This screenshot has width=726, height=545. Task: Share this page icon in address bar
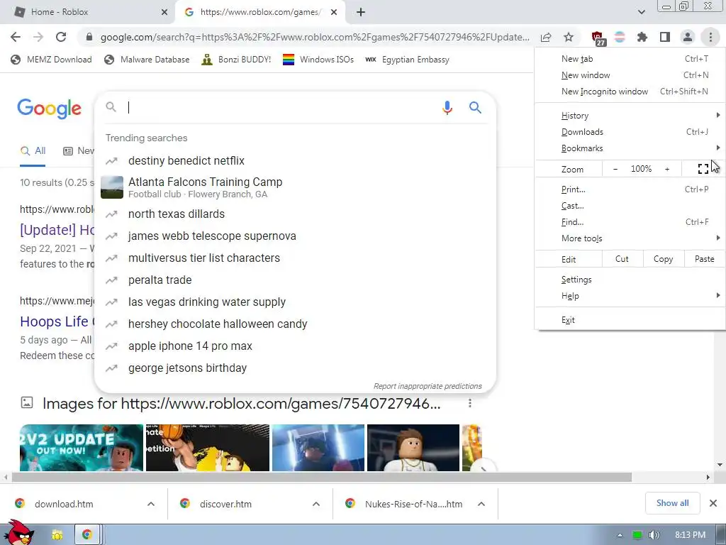point(546,37)
